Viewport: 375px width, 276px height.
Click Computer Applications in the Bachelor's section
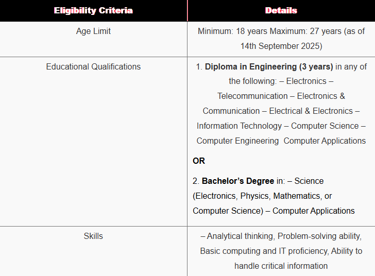click(x=314, y=211)
